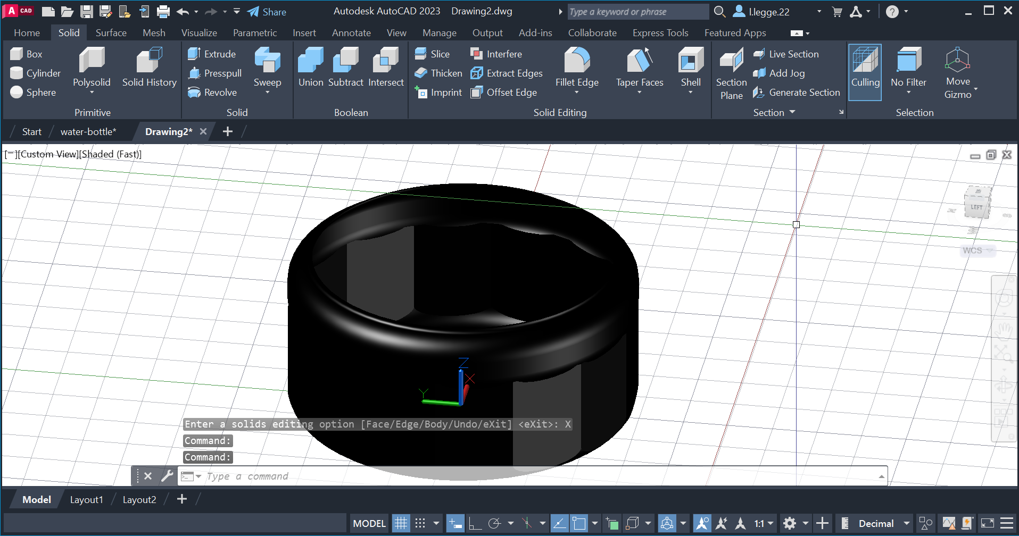
Task: Expand the Sweep dropdown arrow
Action: pos(267,93)
